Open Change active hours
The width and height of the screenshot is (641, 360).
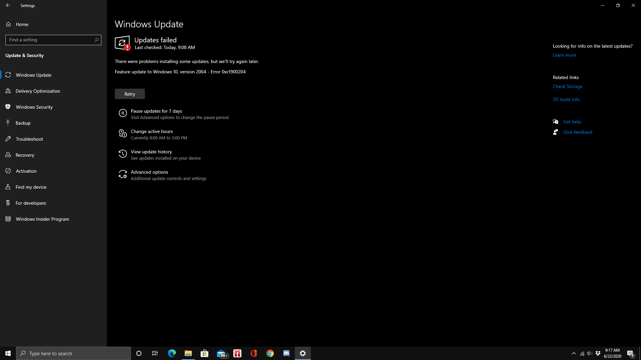(x=152, y=131)
